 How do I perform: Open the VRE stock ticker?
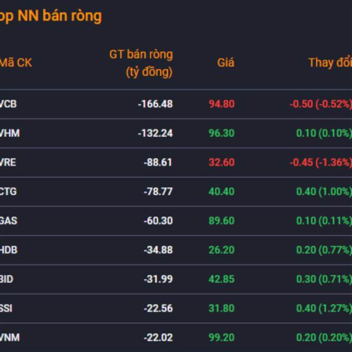[x=8, y=163]
